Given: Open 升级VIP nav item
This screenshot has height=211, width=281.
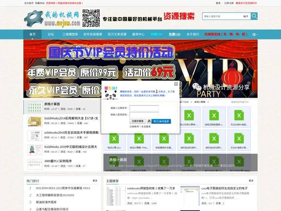Looking at the screenshot, I should tap(157, 34).
